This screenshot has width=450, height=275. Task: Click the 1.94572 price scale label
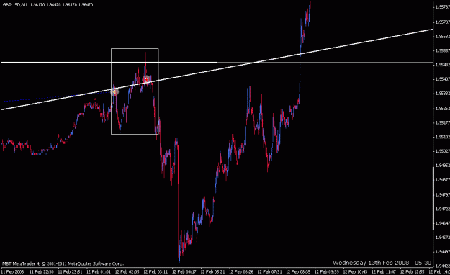click(443, 238)
